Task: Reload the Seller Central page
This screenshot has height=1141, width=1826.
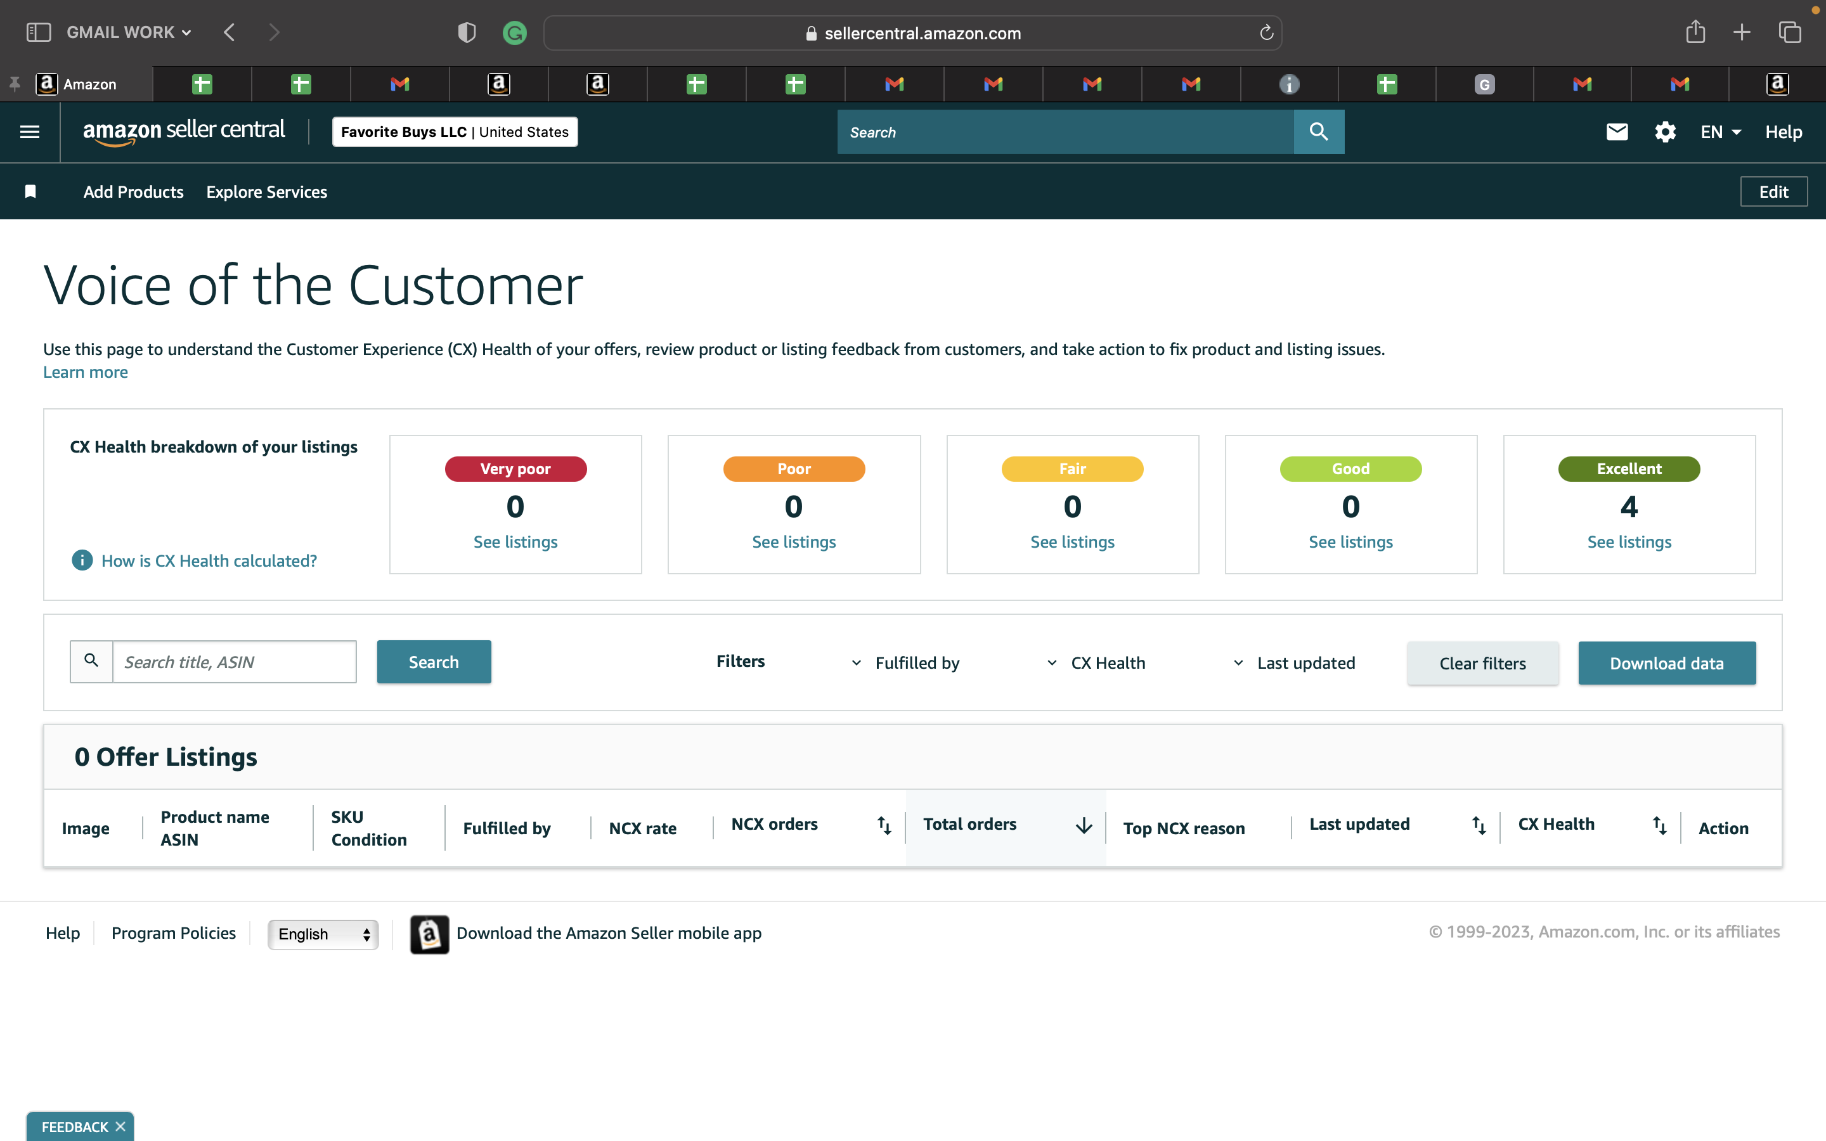Action: (1267, 32)
